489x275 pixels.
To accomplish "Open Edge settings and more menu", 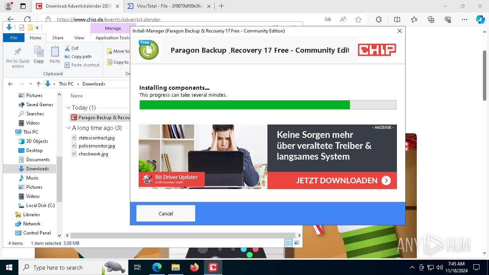I will [x=465, y=19].
